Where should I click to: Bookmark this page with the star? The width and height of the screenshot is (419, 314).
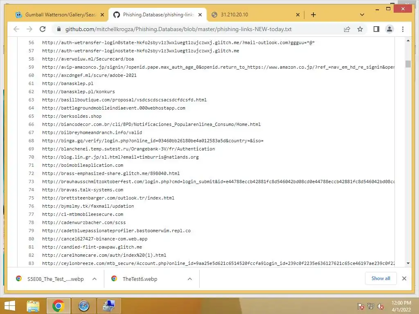click(360, 29)
